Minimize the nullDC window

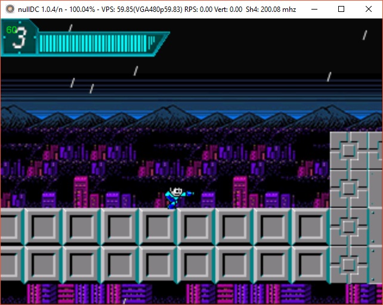(x=314, y=10)
